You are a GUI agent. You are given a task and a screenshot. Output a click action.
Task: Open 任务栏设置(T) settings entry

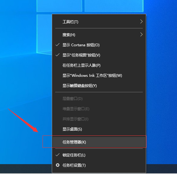(99, 165)
